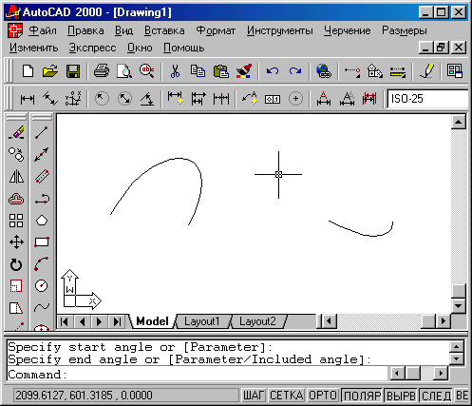Viewport: 472px width, 406px height.
Task: Jump to the last layout tab arrow
Action: pos(117,322)
